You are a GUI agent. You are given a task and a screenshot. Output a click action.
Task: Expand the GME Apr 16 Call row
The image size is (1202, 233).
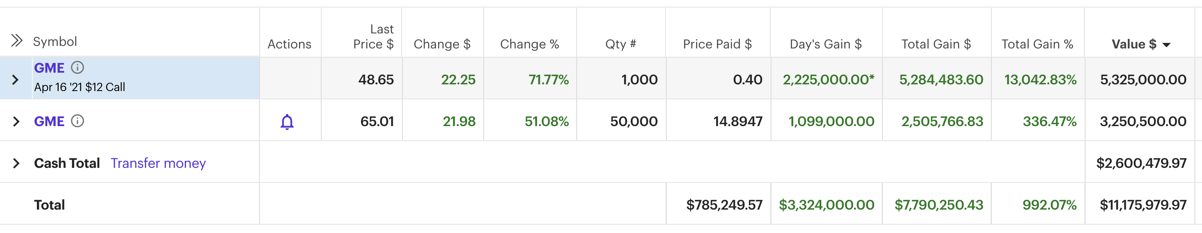tap(15, 79)
